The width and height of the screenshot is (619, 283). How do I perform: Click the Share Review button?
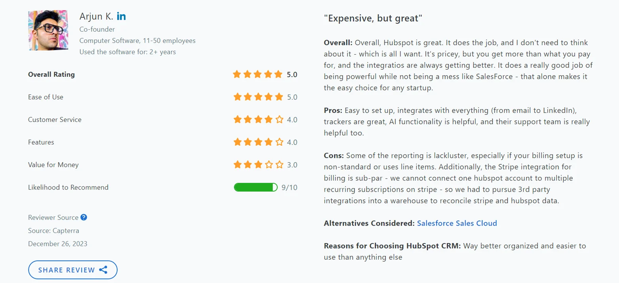click(72, 270)
